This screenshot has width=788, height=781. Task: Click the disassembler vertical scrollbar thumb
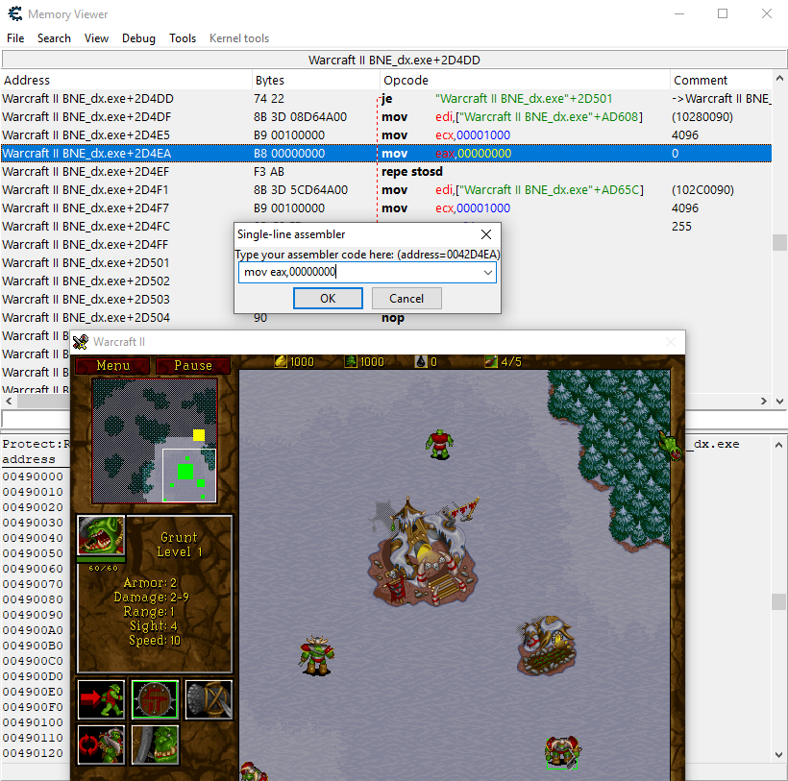(779, 243)
